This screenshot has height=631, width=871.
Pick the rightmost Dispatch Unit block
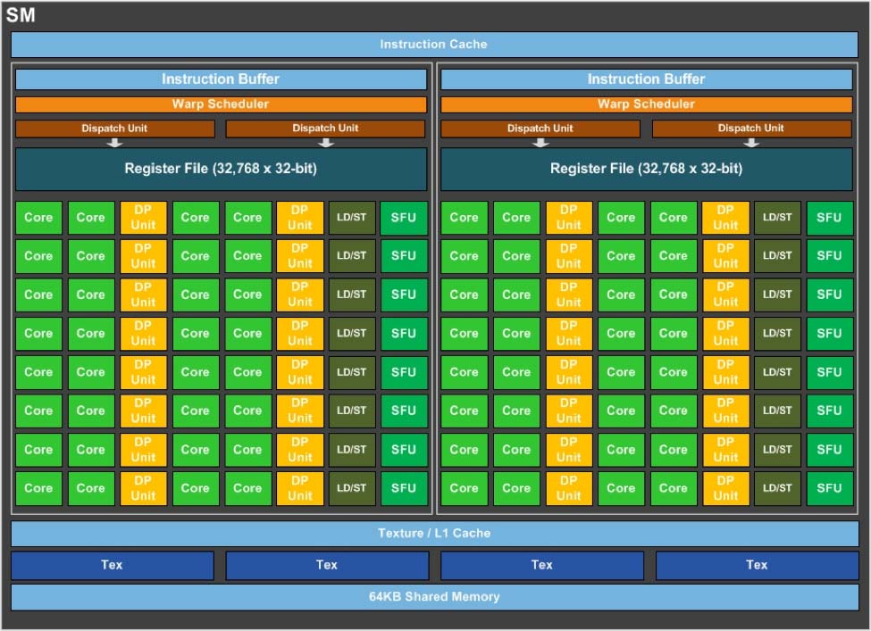(750, 129)
